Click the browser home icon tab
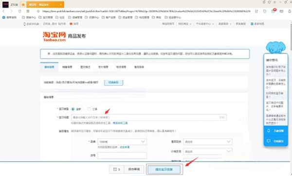 (23, 4)
